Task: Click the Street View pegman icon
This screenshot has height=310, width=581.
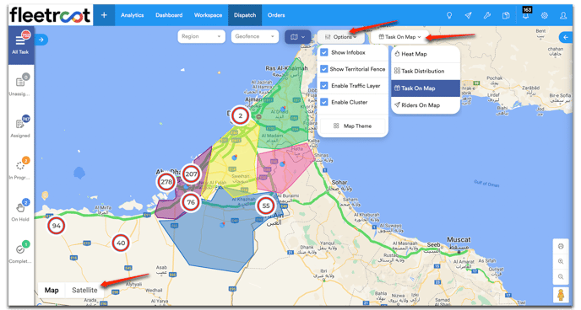Action: [561, 295]
